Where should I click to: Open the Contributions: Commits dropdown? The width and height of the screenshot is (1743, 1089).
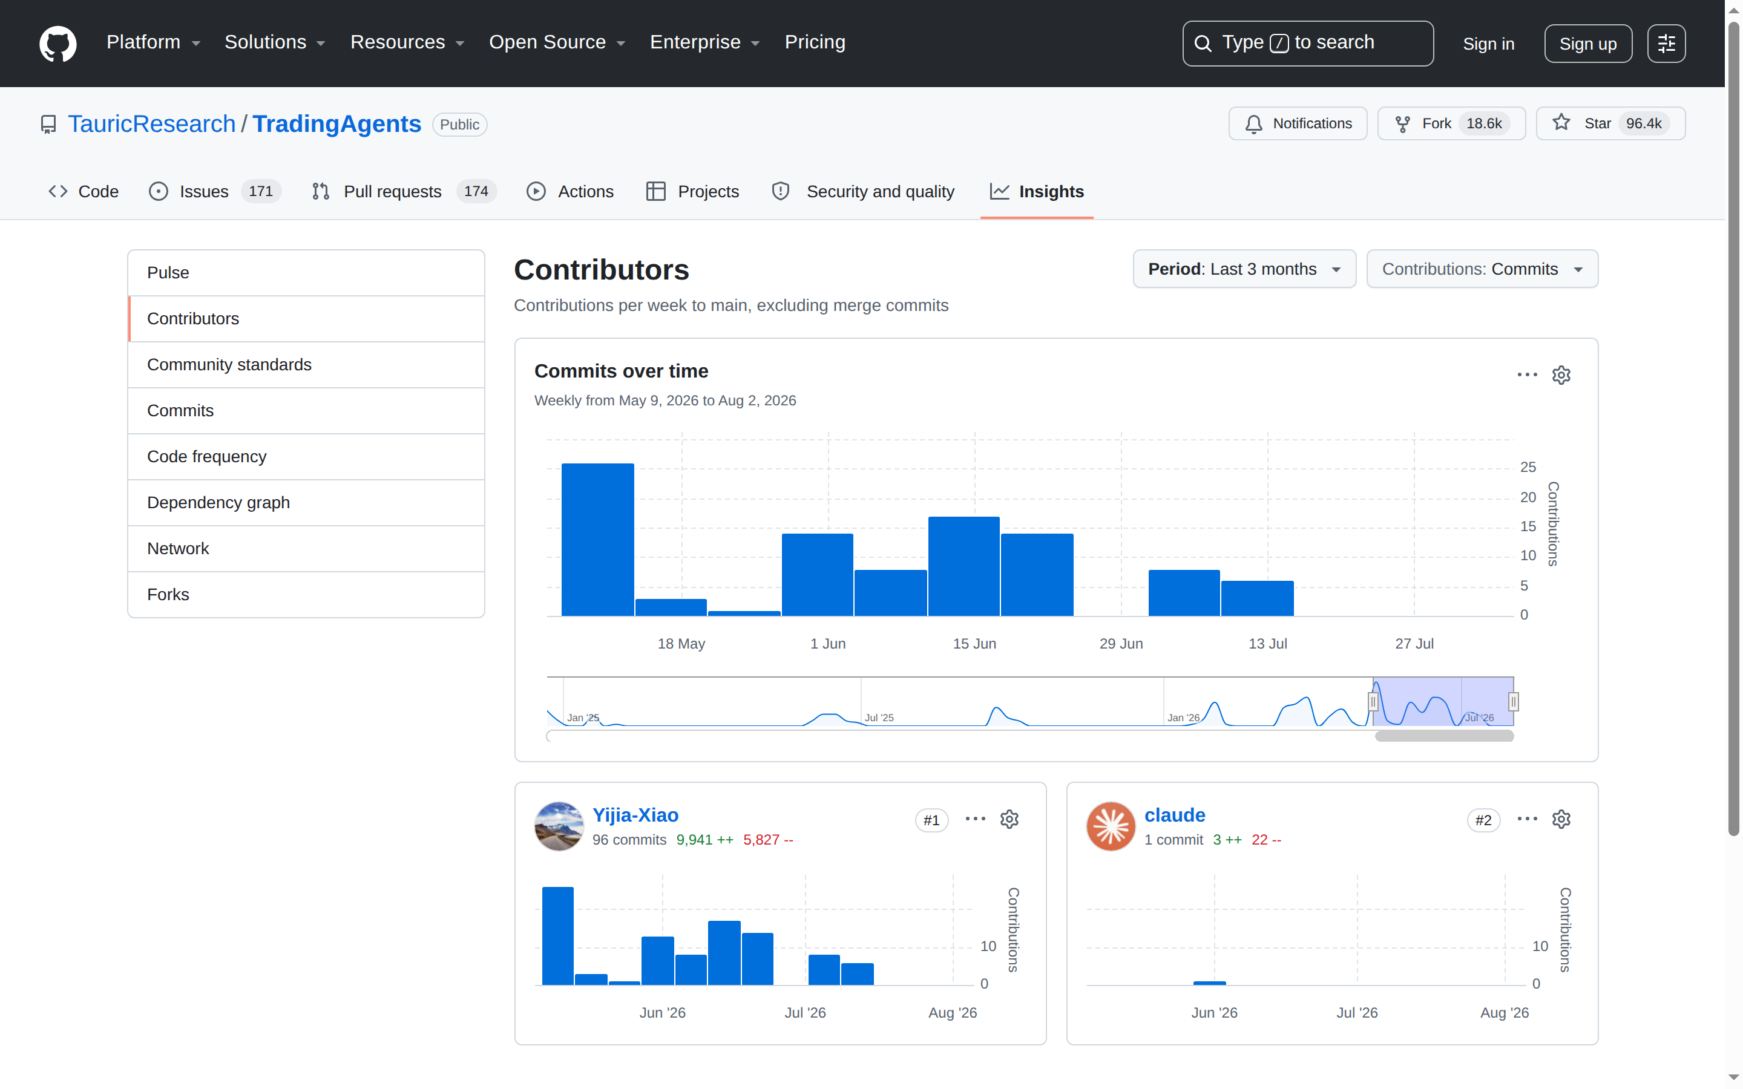[x=1482, y=269]
